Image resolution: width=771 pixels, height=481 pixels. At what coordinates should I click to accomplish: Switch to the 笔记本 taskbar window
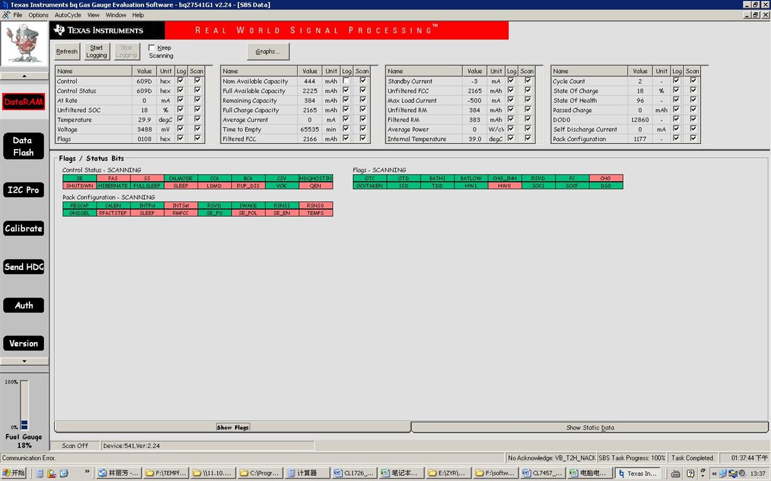pos(401,473)
